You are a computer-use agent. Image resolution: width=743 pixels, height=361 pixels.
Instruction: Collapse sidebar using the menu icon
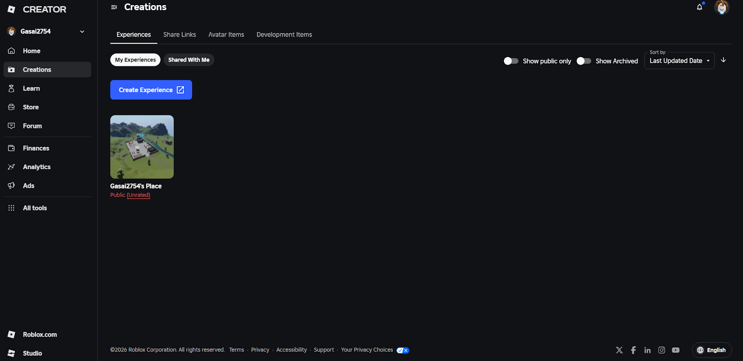click(114, 7)
